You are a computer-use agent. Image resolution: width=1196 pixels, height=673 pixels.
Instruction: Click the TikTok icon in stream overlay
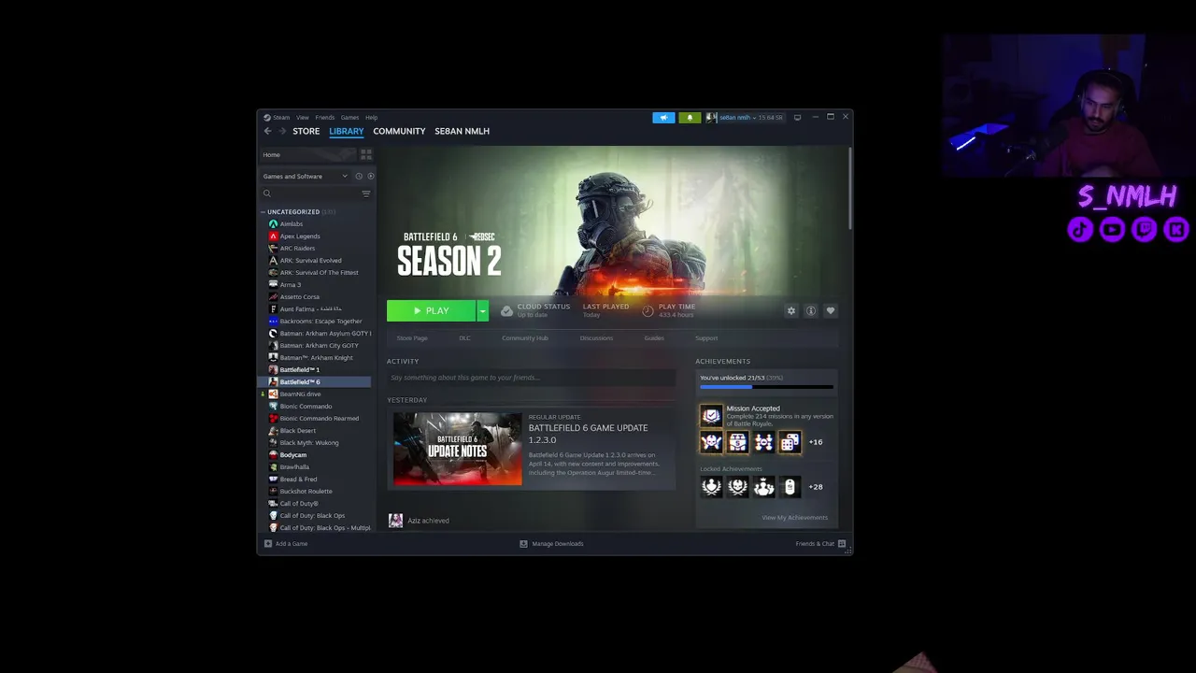point(1081,229)
